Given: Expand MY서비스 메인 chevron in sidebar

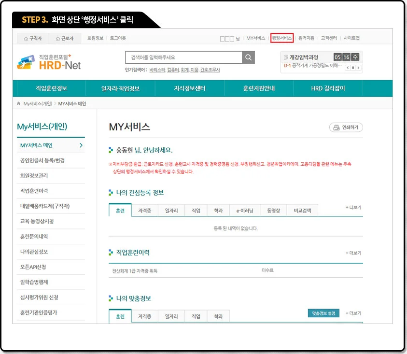Looking at the screenshot, I should pyautogui.click(x=81, y=145).
